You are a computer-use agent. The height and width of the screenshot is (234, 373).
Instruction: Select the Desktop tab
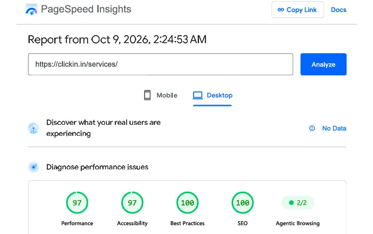click(212, 95)
